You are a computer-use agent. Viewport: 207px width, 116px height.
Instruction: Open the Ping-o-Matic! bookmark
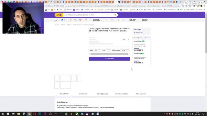pos(189,10)
